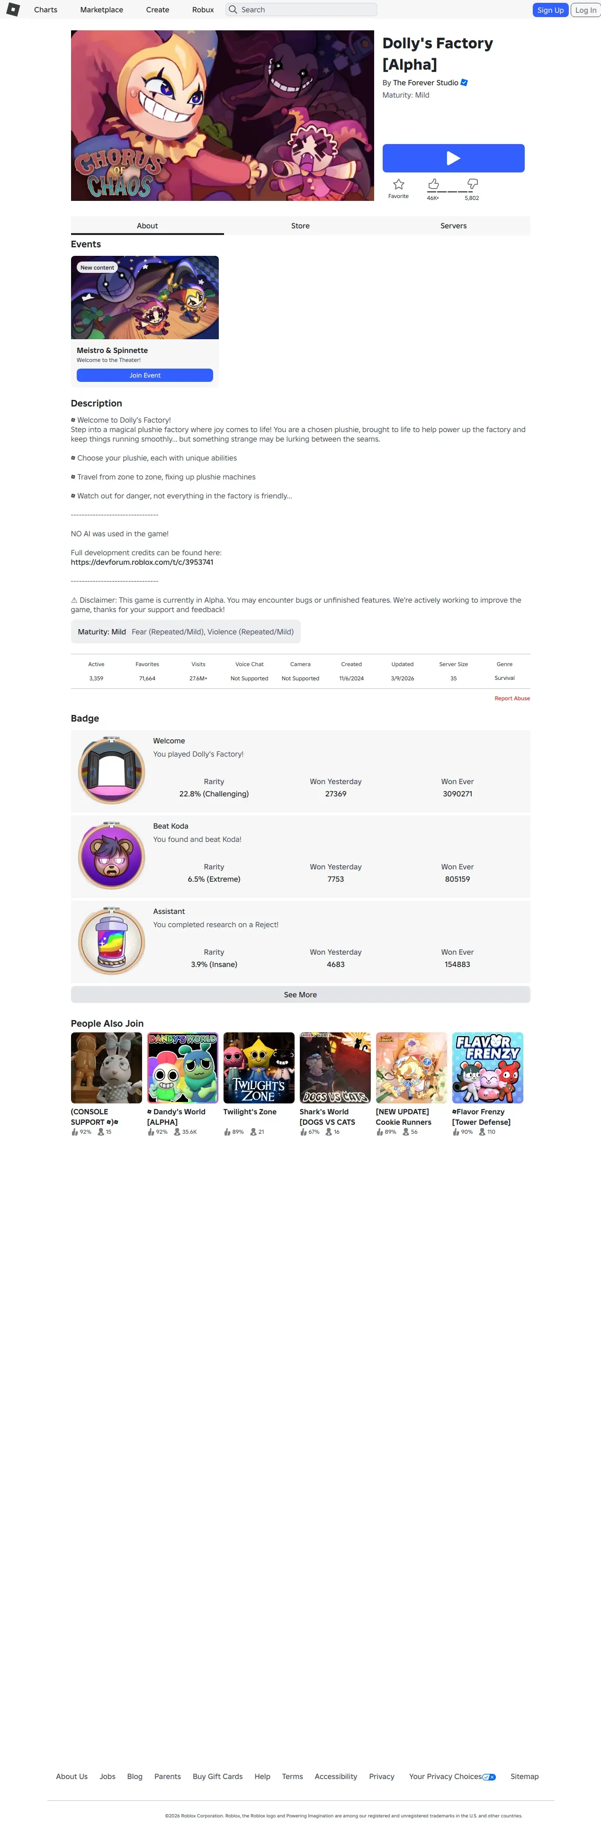Join the Meistro & Spinnette event
Image resolution: width=601 pixels, height=1825 pixels.
[x=144, y=376]
